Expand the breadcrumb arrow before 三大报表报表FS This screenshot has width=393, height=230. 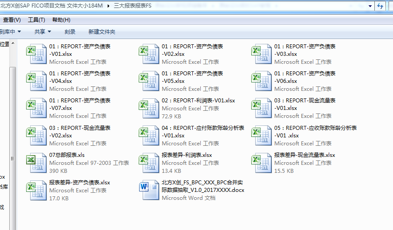pyautogui.click(x=108, y=6)
